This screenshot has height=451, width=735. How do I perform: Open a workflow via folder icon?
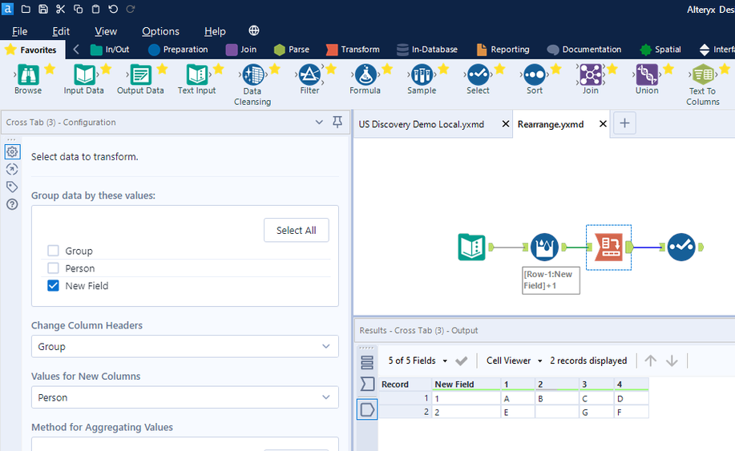[x=26, y=9]
